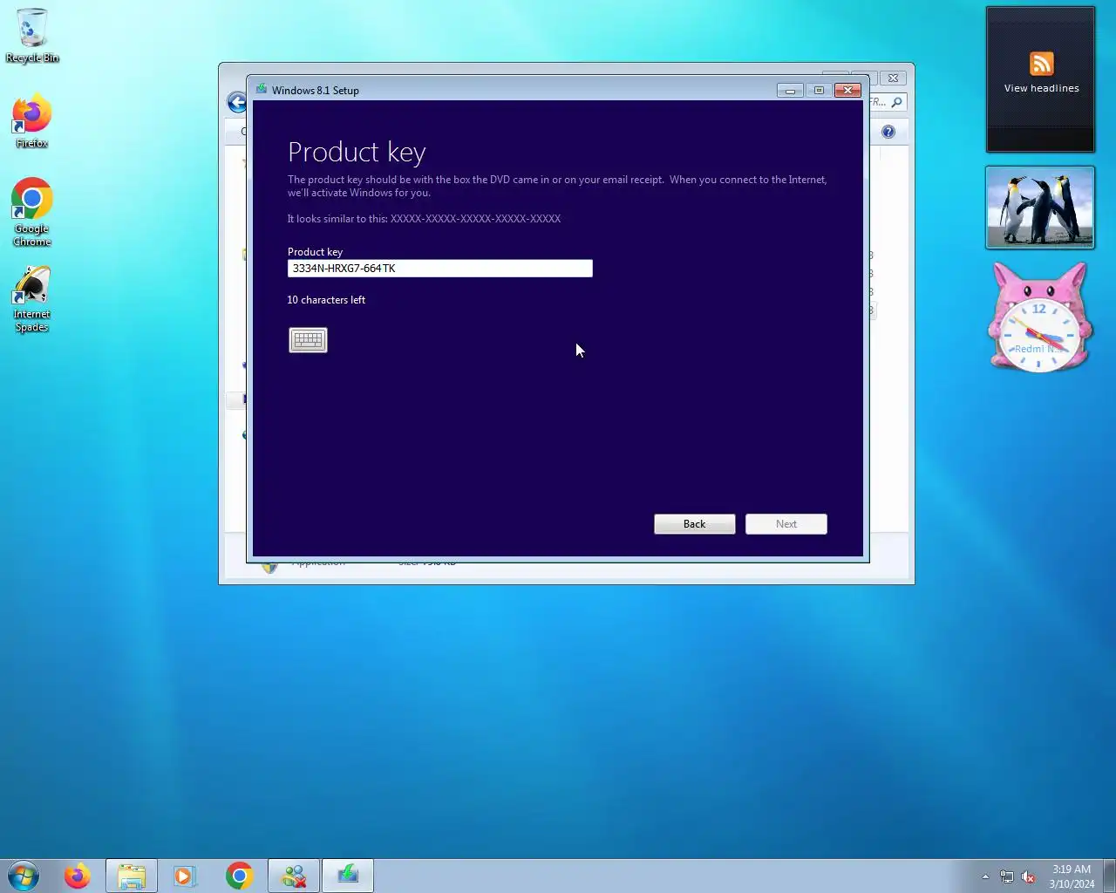Image resolution: width=1116 pixels, height=893 pixels.
Task: Click the '10 characters left' text
Action: (326, 300)
